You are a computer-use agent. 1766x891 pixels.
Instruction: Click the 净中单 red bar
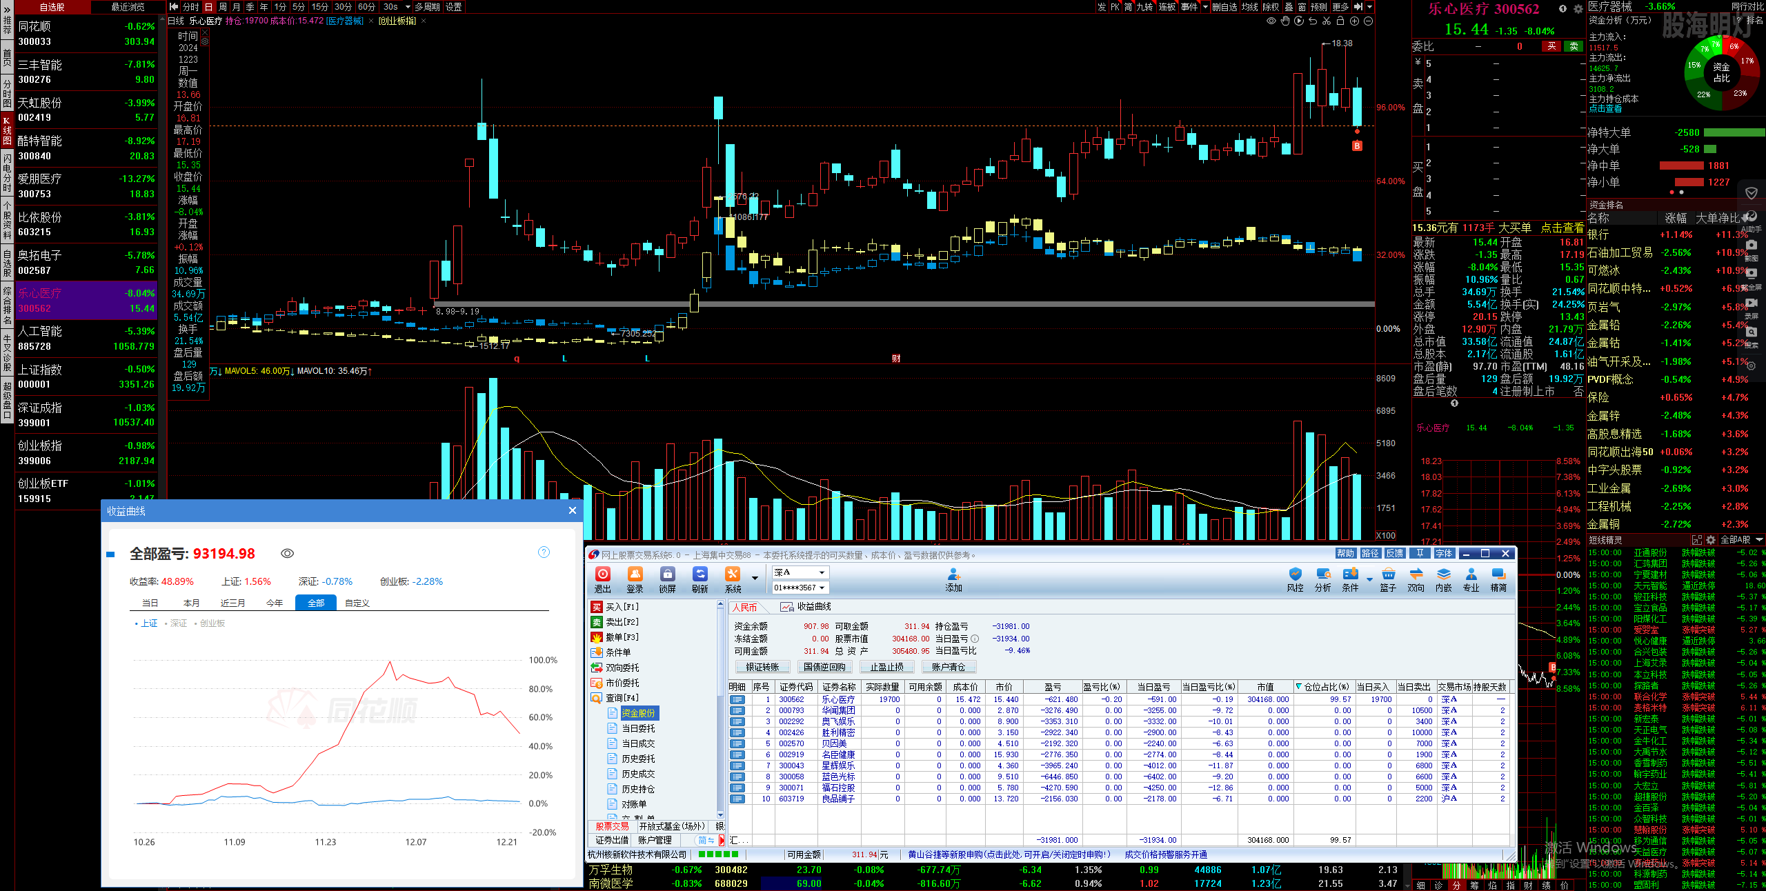point(1681,166)
